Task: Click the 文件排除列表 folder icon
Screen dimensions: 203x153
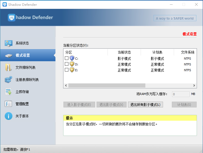Action: [9, 67]
